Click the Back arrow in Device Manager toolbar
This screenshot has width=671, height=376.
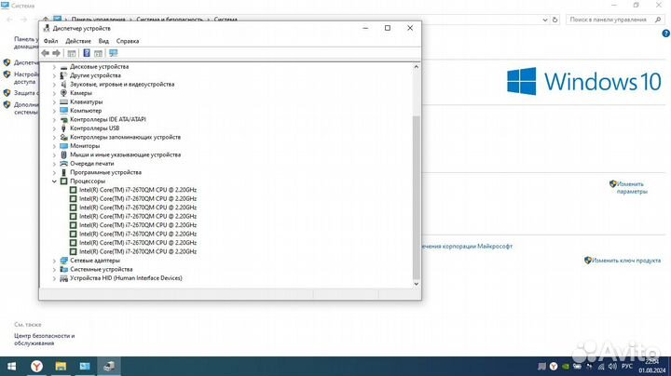[x=46, y=53]
